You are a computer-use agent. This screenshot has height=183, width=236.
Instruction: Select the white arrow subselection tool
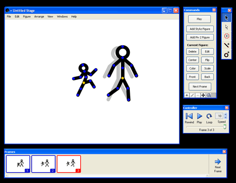click(227, 27)
